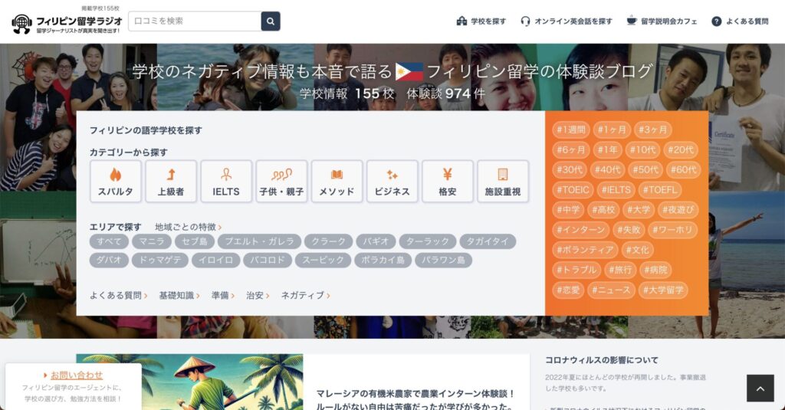Open マレーシアの有機米農家 article title
The height and width of the screenshot is (410, 785).
[415, 399]
